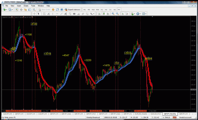Image resolution: width=198 pixels, height=120 pixels.
Task: Select the D1 timeframe
Action: pyautogui.click(x=110, y=10)
